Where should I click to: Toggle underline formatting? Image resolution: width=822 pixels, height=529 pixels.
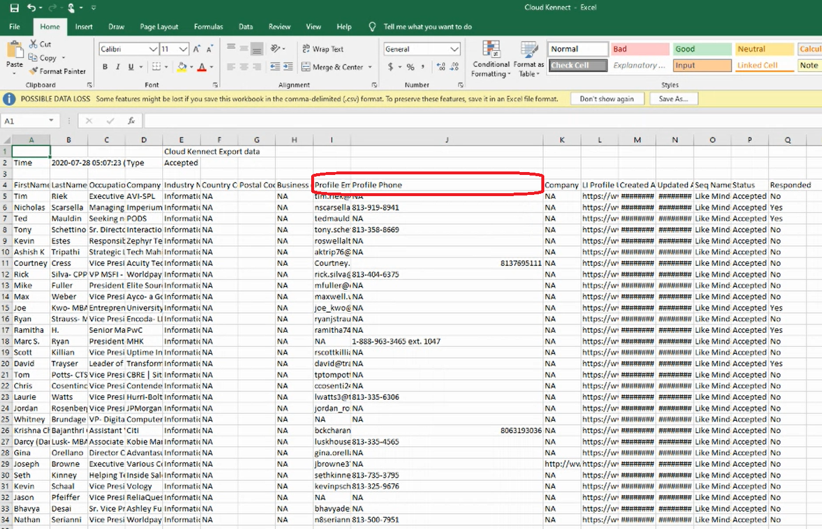[130, 67]
